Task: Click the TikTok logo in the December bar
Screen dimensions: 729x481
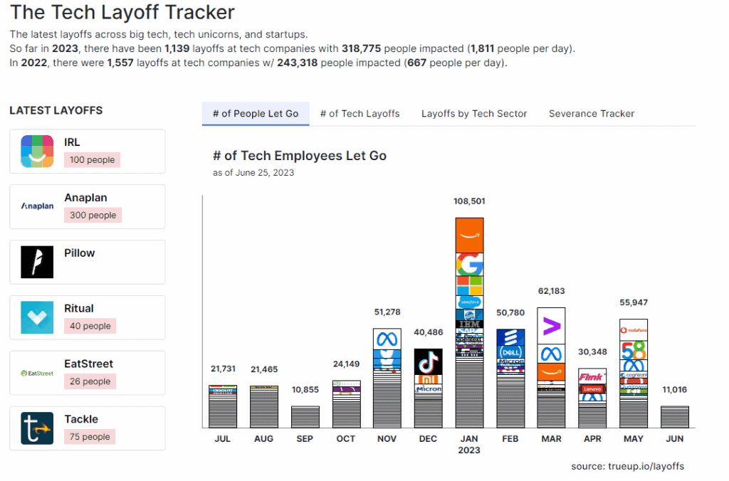Action: click(x=428, y=361)
